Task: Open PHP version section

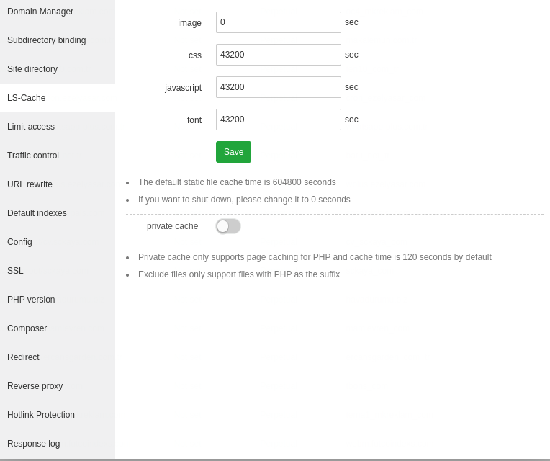Action: point(31,300)
